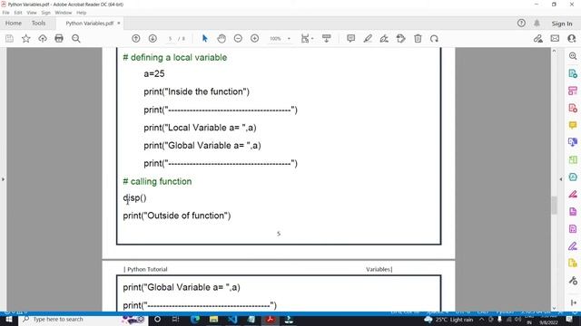The width and height of the screenshot is (581, 326).
Task: Select the arrow selection tool
Action: (204, 38)
